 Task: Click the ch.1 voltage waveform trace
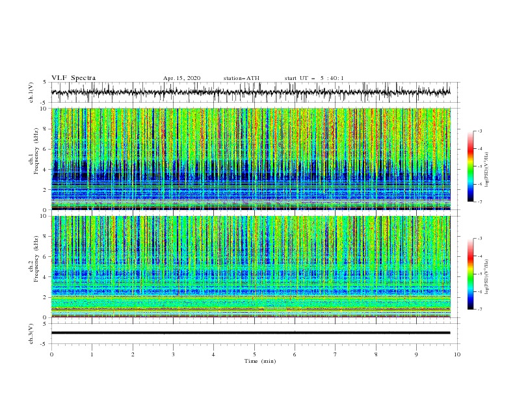[250, 92]
